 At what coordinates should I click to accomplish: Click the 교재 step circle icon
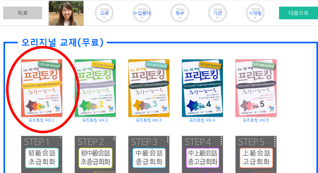pyautogui.click(x=104, y=13)
